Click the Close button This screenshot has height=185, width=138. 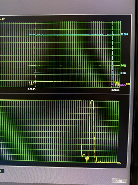pyautogui.click(x=119, y=181)
